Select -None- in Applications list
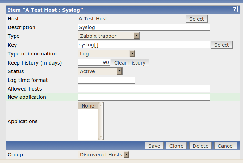 [88, 106]
